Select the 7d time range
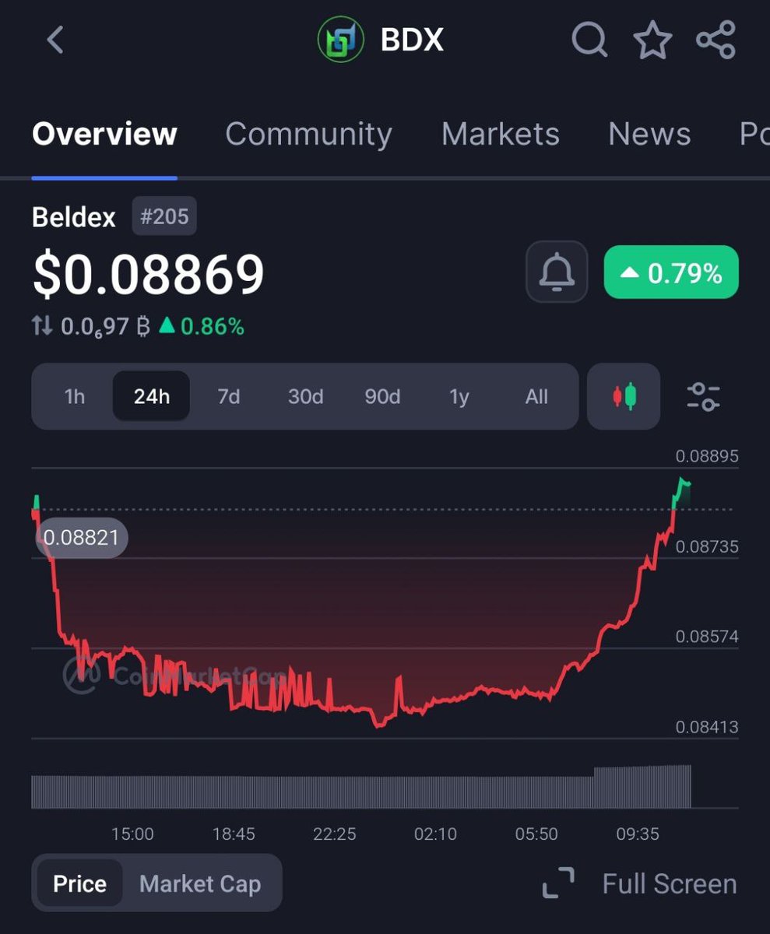 [228, 396]
